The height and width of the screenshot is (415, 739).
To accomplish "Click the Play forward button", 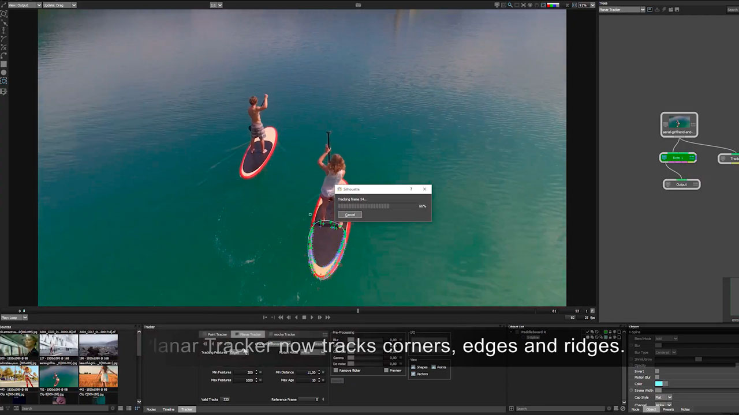I will click(x=312, y=318).
